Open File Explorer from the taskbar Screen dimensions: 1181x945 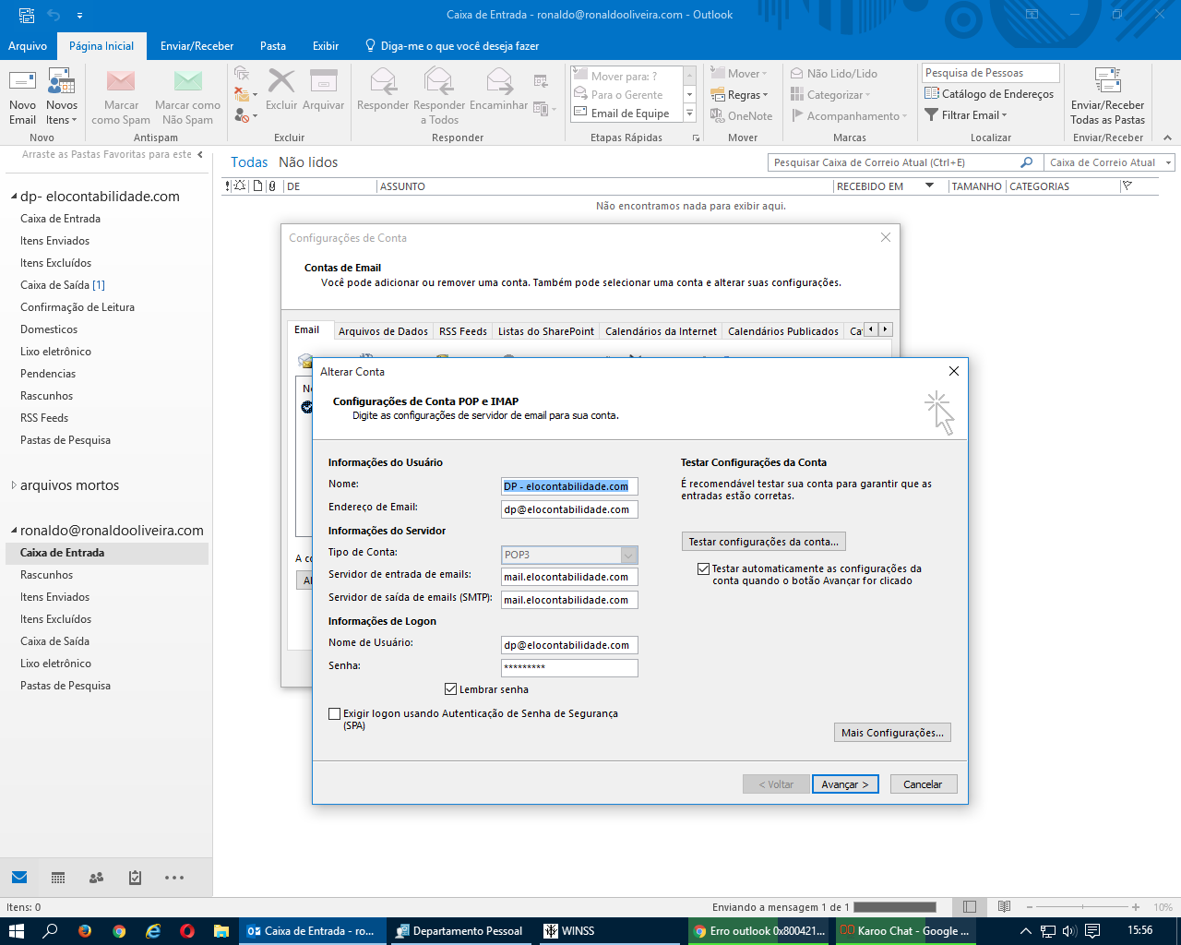pyautogui.click(x=221, y=931)
